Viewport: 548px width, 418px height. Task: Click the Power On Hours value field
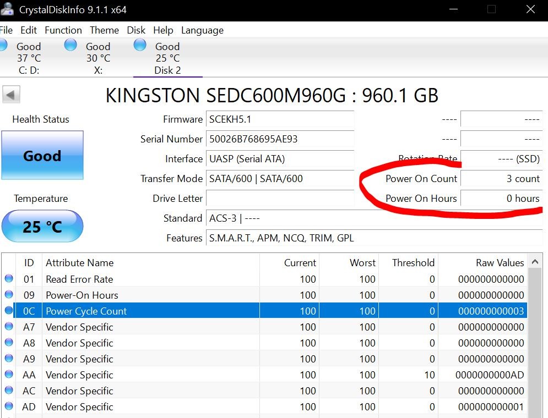point(502,199)
